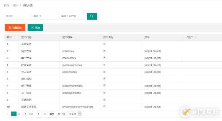Click the 共 17 条 total count text
Viewport: 222px width, 121px height.
(x=61, y=114)
